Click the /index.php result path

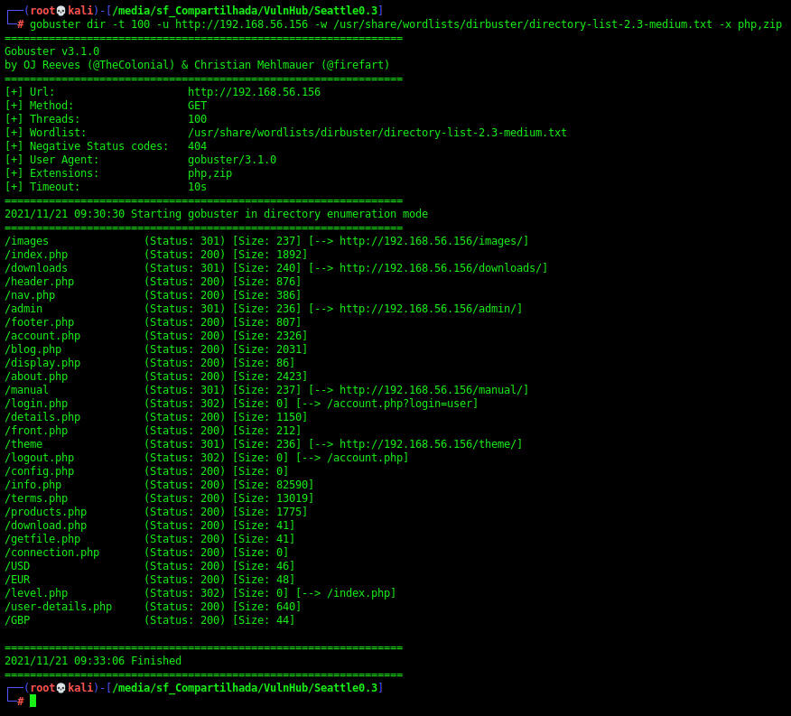(x=36, y=255)
